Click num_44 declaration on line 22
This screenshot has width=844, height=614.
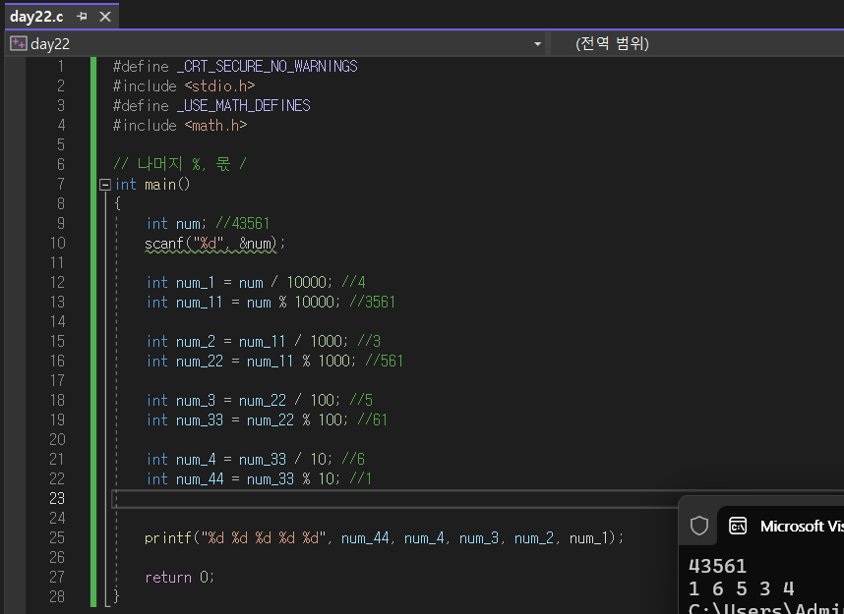tap(243, 478)
